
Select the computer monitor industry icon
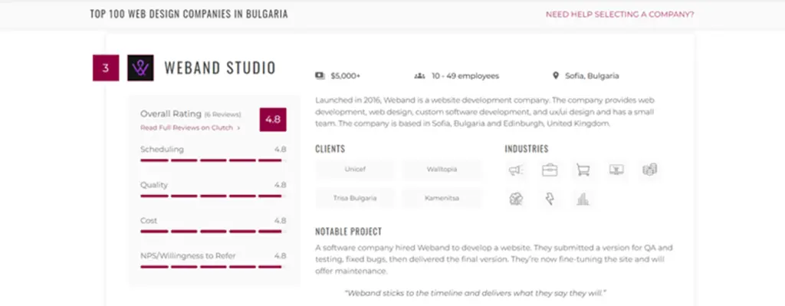pos(616,170)
